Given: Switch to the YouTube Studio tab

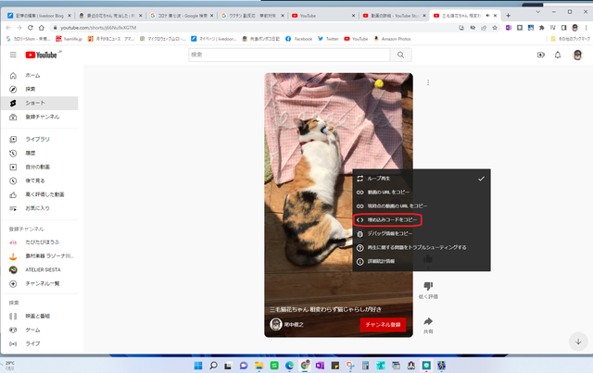Looking at the screenshot, I should coord(393,16).
